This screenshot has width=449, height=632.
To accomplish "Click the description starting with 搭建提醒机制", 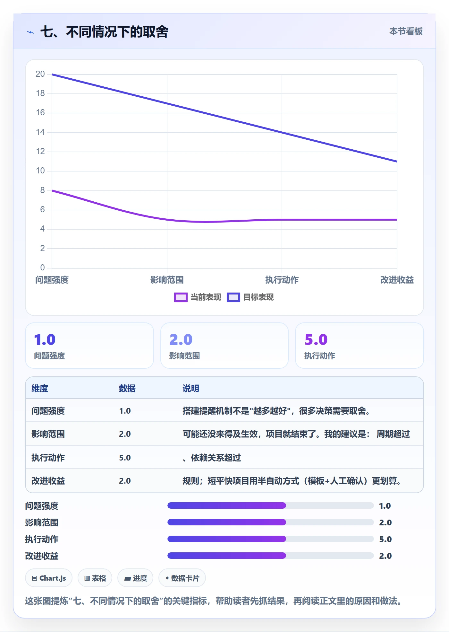I will [276, 411].
